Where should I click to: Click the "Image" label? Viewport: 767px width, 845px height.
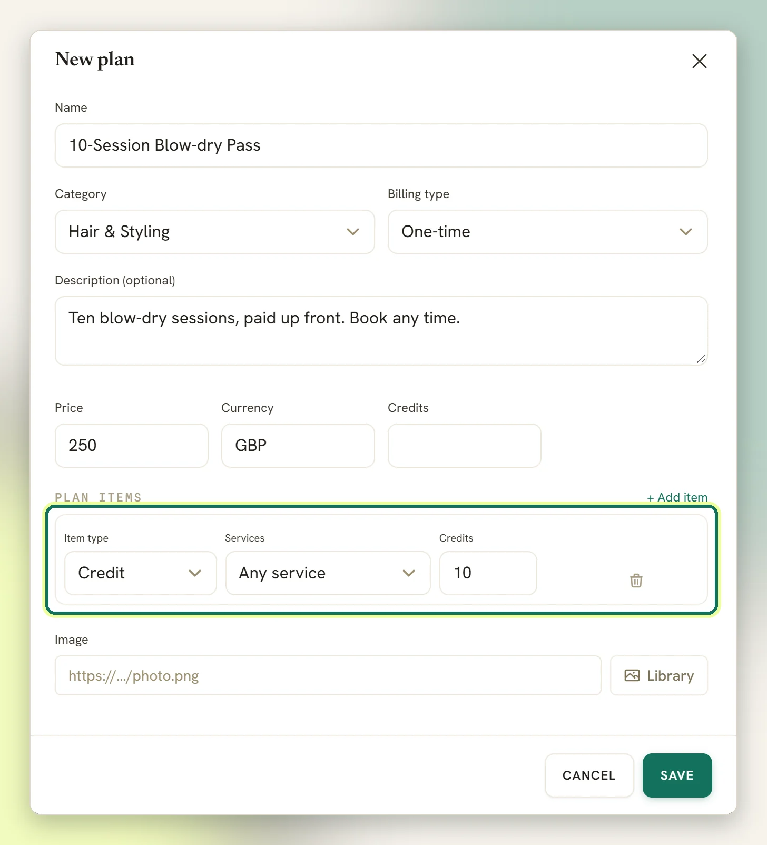coord(71,640)
